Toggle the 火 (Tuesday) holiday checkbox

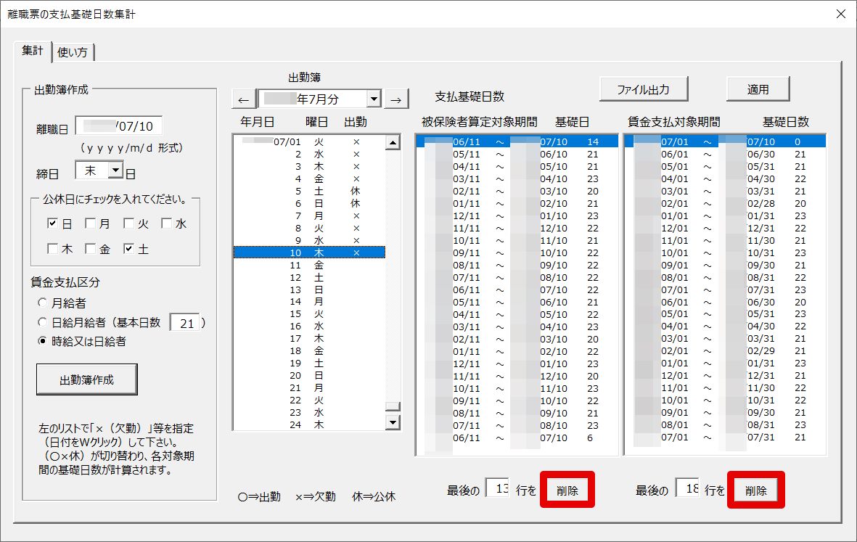[x=128, y=223]
